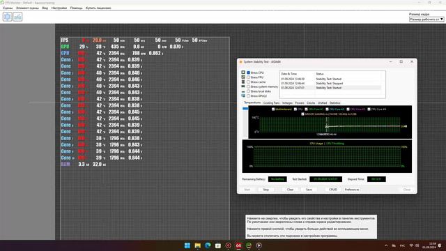Click the Elapsed Time value field
Screen dimensions: 446x251
[376, 179]
